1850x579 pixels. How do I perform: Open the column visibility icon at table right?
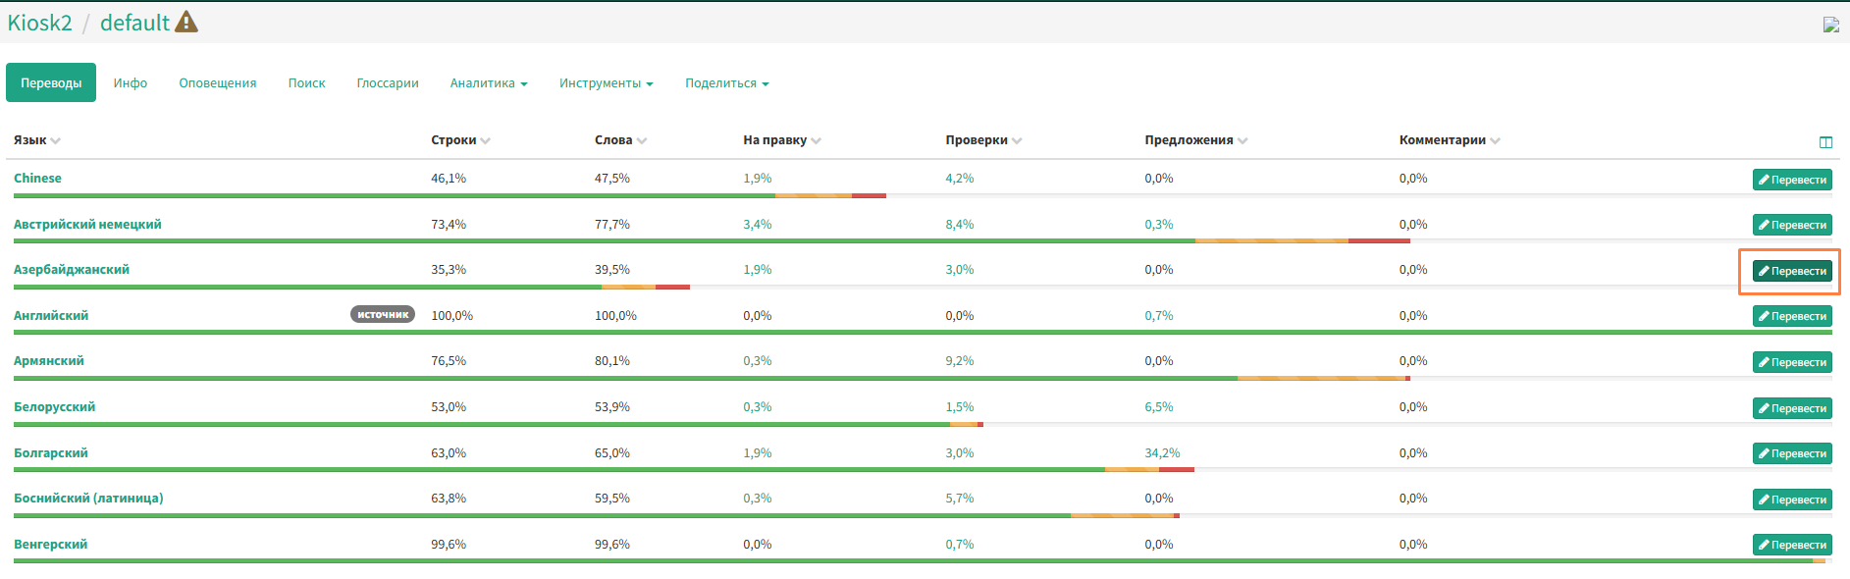point(1825,142)
